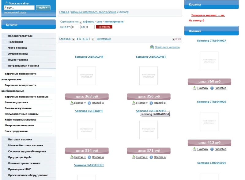
Task: Open Системы видеонаблюдения category
Action: point(28,151)
